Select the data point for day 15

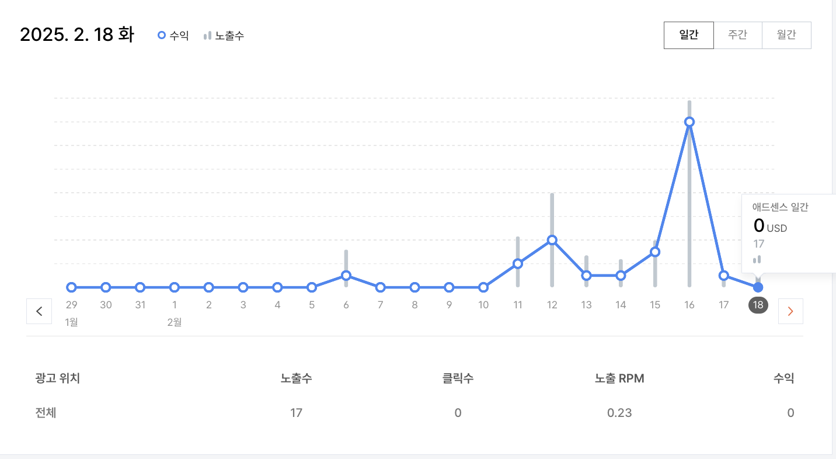(x=655, y=252)
